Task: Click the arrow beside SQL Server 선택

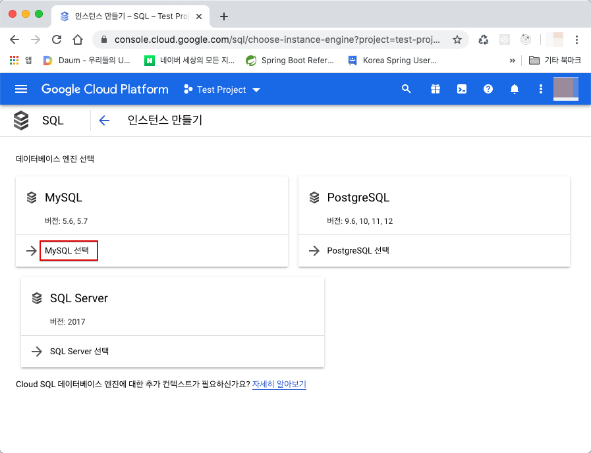Action: pos(37,352)
